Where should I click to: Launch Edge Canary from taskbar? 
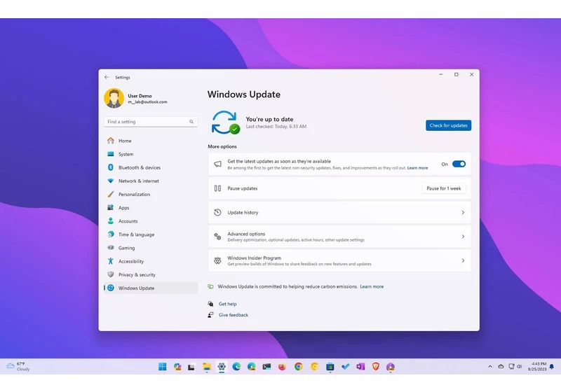click(252, 367)
